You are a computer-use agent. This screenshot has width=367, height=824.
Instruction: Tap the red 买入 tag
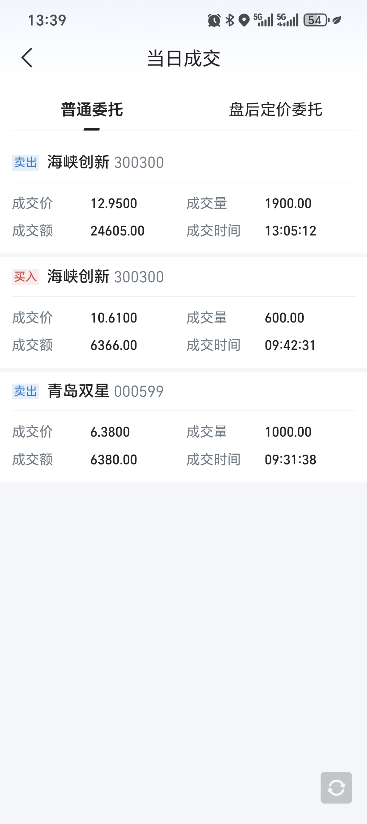(25, 277)
